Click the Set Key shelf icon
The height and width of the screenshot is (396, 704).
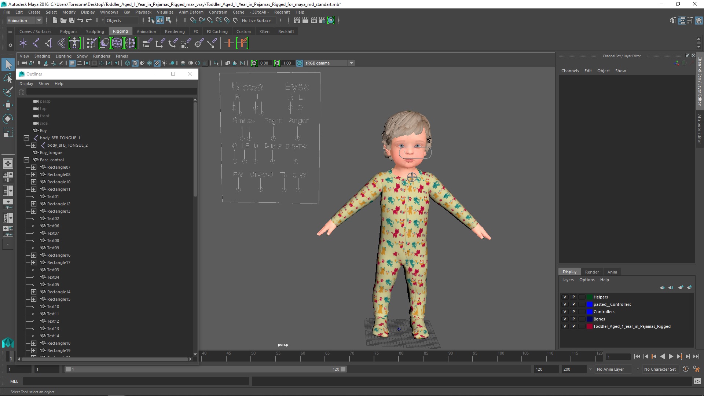pos(229,43)
